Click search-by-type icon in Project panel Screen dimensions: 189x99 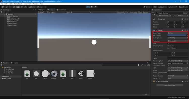[139, 65]
